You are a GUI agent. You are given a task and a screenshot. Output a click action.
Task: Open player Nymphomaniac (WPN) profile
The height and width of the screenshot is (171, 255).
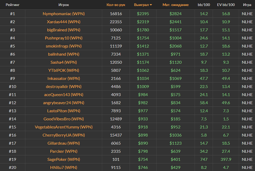click(x=64, y=14)
